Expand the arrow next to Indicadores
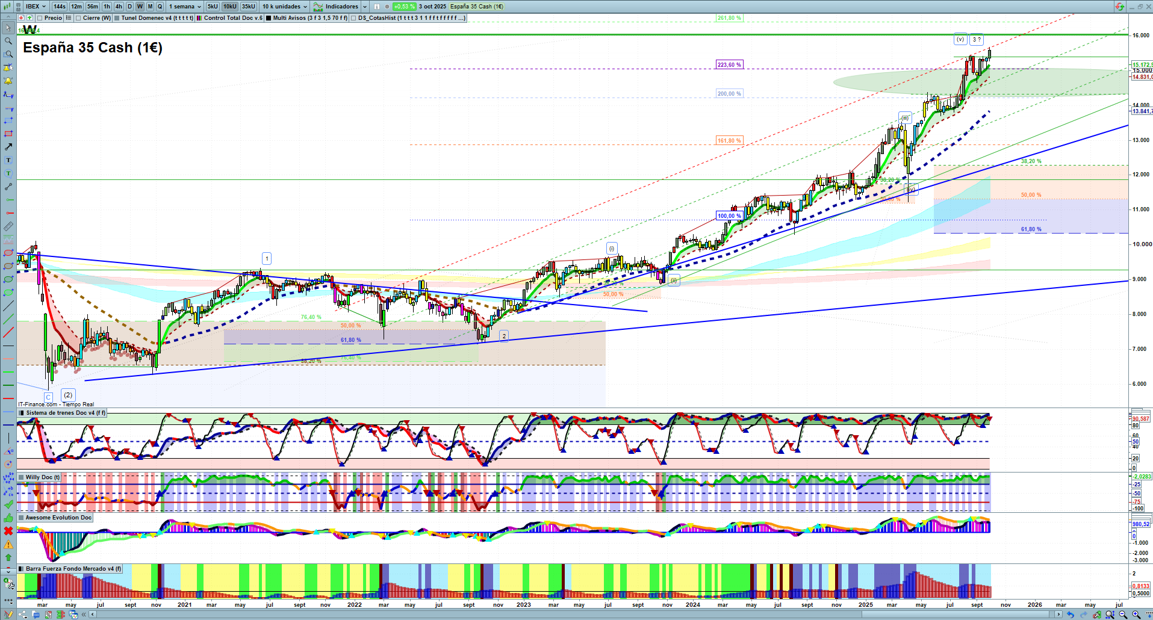The image size is (1153, 620). 365,7
